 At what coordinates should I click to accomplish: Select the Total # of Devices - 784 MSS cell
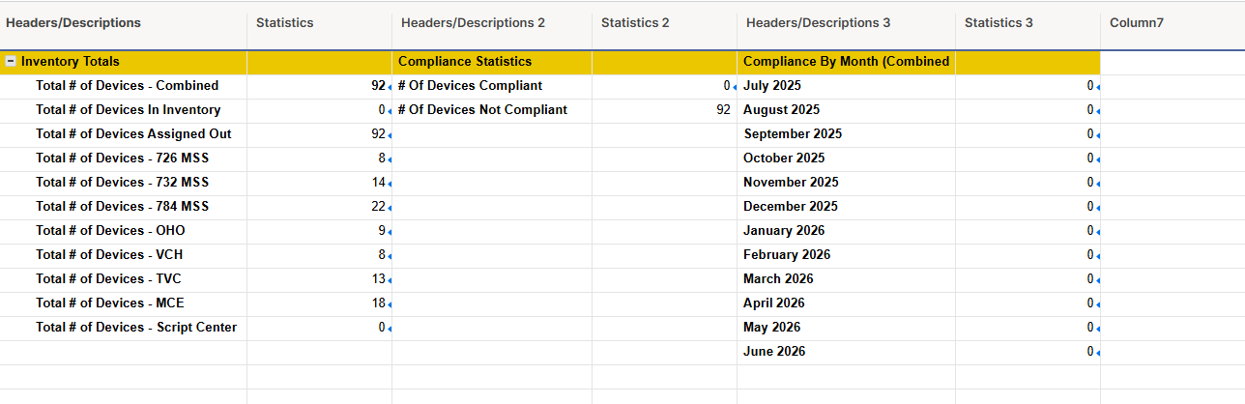click(123, 207)
